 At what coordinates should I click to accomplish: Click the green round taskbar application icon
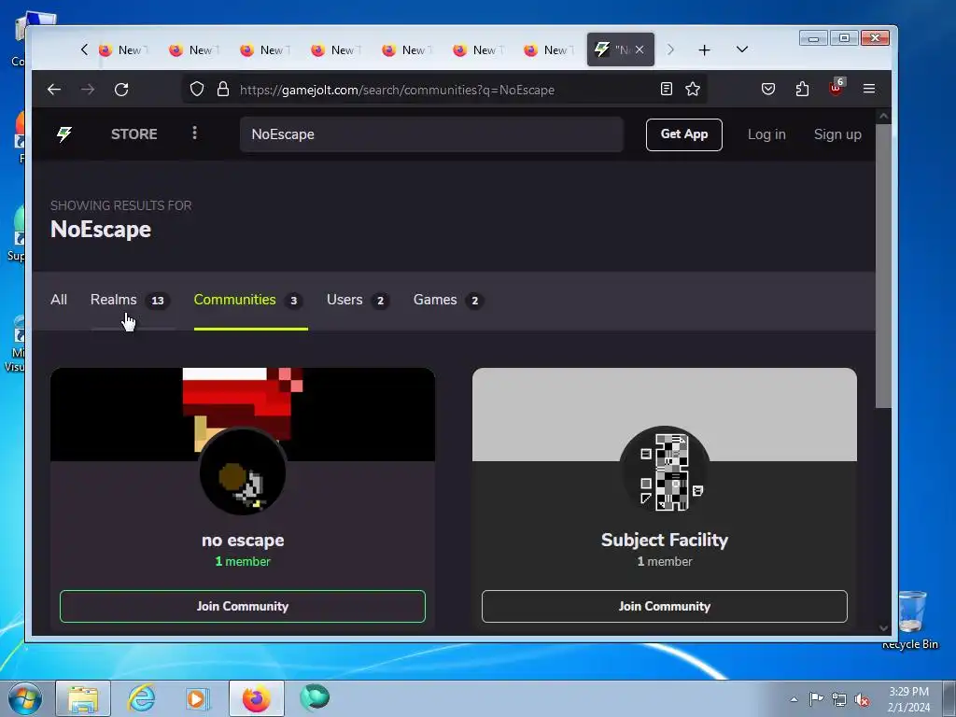coord(315,697)
